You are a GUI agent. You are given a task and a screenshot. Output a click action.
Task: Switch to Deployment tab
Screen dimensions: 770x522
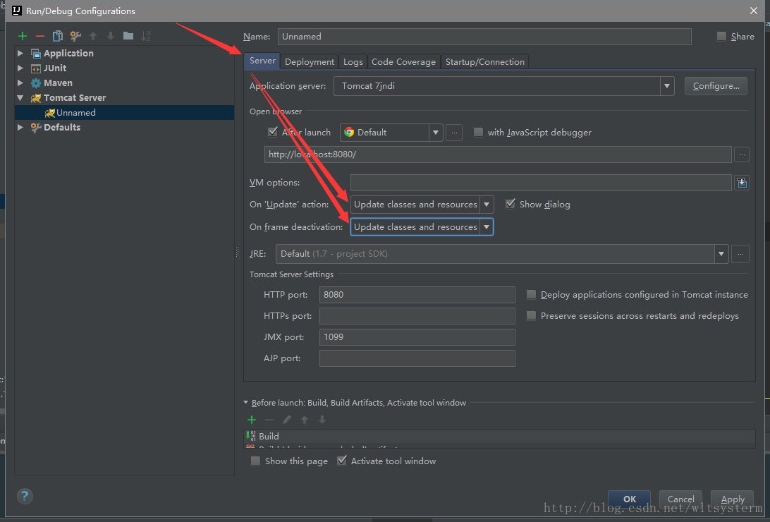pos(310,62)
